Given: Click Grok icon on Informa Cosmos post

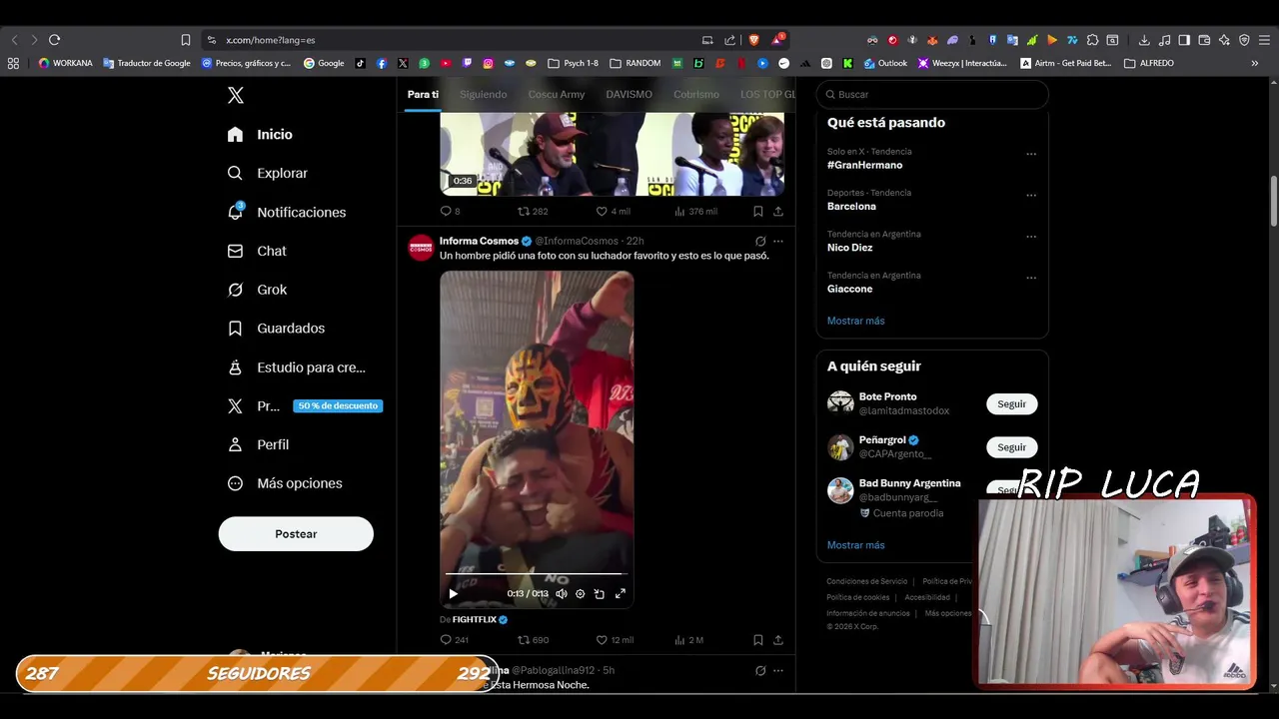Looking at the screenshot, I should click(760, 241).
